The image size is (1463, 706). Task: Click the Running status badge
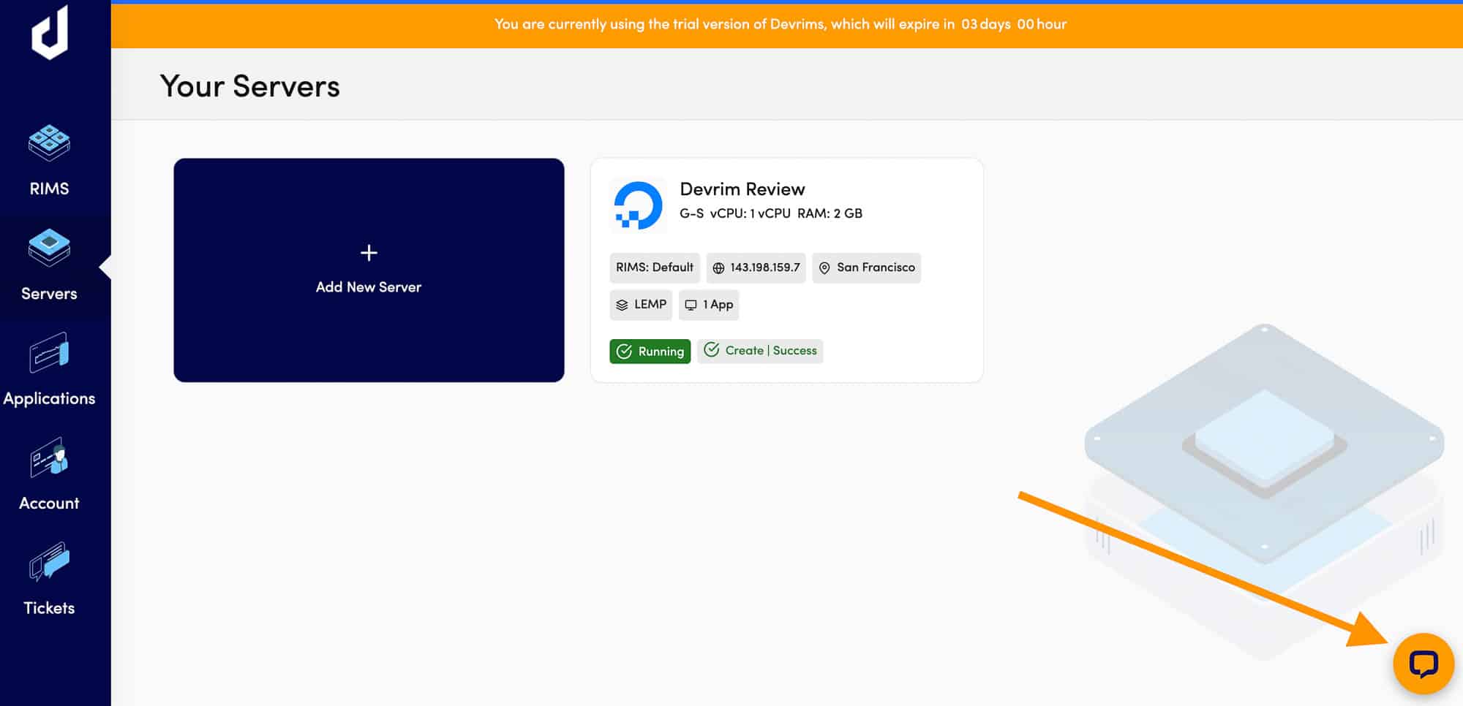(x=650, y=351)
